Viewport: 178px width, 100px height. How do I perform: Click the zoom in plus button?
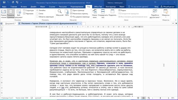tap(169, 98)
